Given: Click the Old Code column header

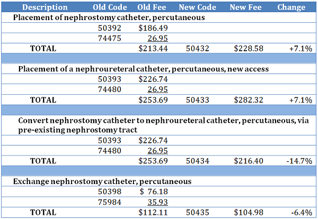Looking at the screenshot, I should (110, 7).
